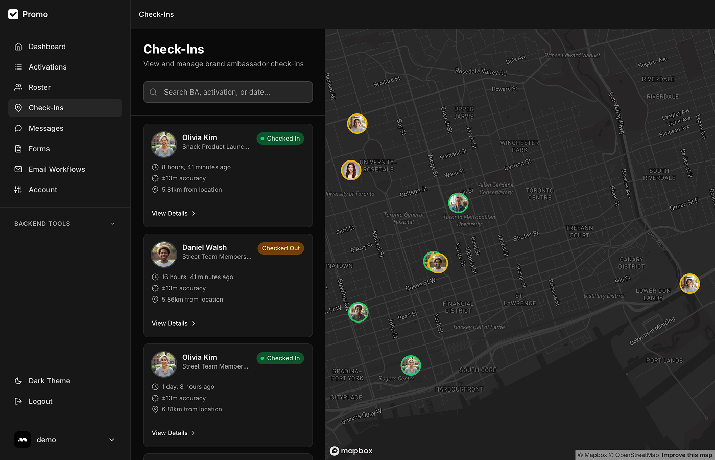Expand View Details for Daniel Walsh

click(173, 323)
